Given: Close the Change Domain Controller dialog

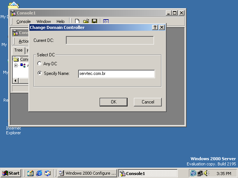Looking at the screenshot, I should [x=162, y=27].
